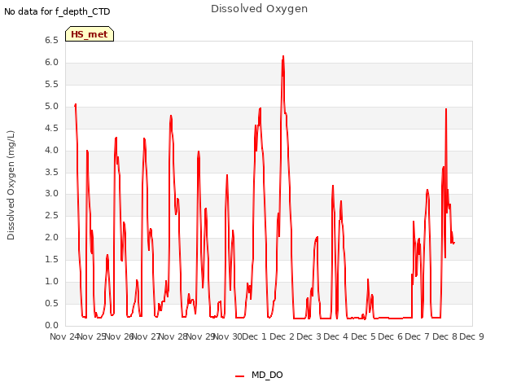The image size is (521, 391).
Task: Click the red MD_DO legend line swatch
Action: 240,376
